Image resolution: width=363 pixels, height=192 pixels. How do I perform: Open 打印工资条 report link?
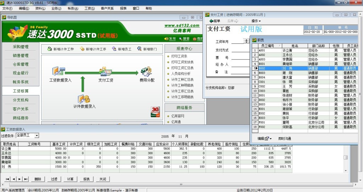tap(179, 56)
